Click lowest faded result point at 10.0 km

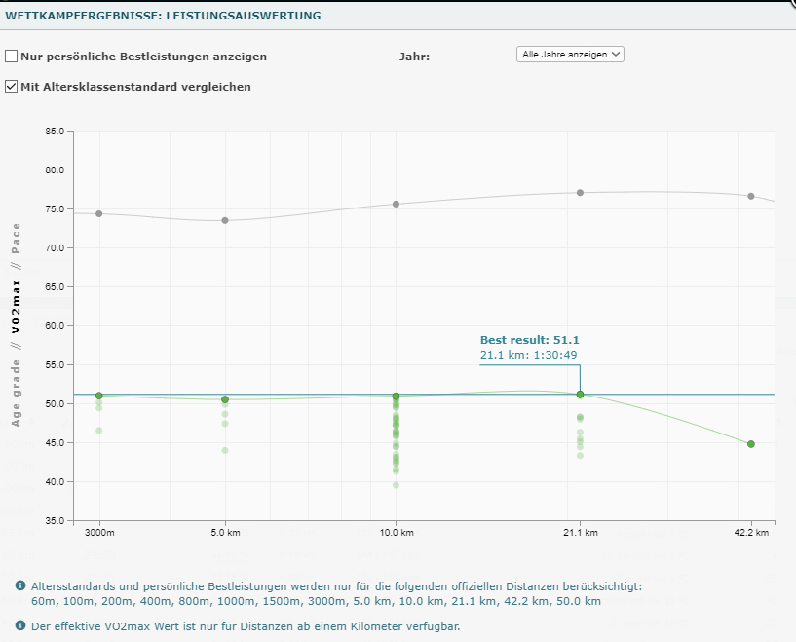396,485
